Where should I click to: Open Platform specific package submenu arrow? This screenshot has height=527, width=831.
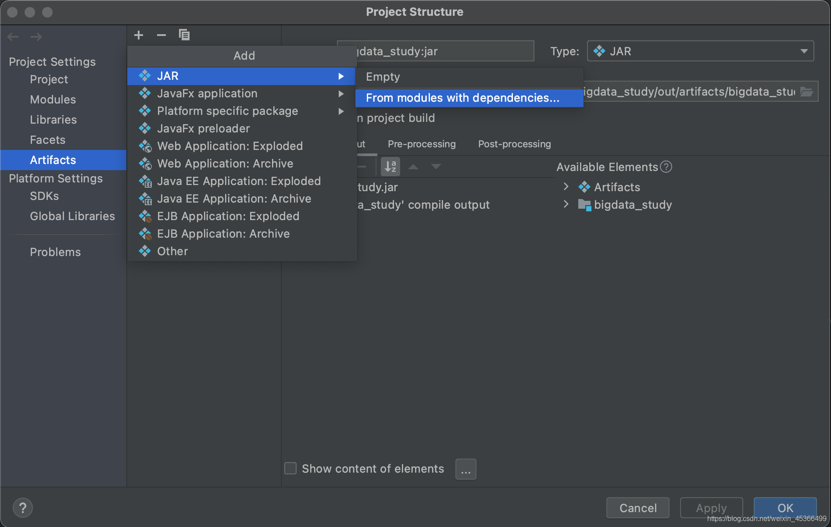coord(341,111)
